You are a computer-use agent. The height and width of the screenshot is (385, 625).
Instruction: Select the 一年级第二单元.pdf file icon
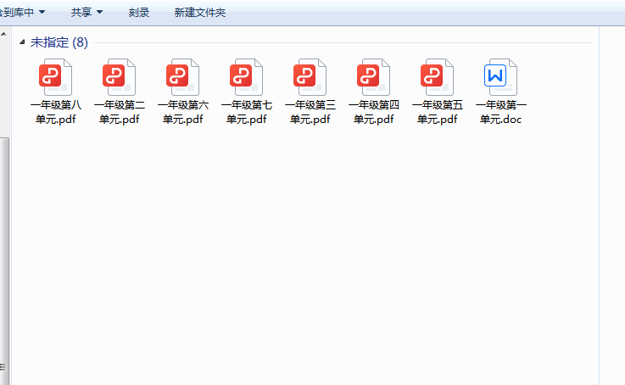coord(119,77)
